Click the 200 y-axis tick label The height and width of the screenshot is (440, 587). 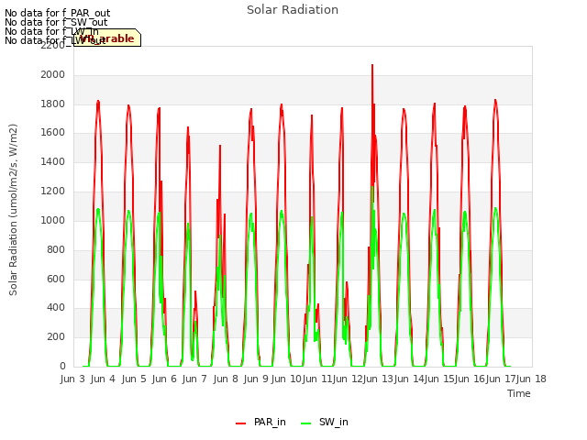click(56, 336)
